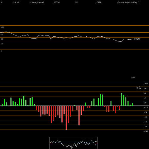Click the 60 label on the MR axis
The image size is (149, 149).
pyautogui.click(x=145, y=93)
